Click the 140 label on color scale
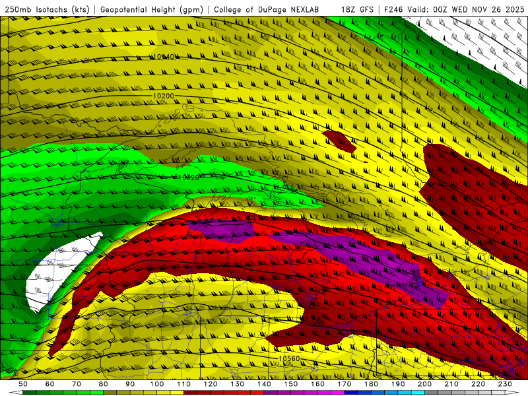Image resolution: width=528 pixels, height=396 pixels. [x=264, y=384]
